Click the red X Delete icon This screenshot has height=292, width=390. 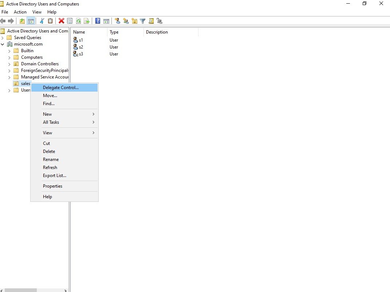tap(62, 21)
